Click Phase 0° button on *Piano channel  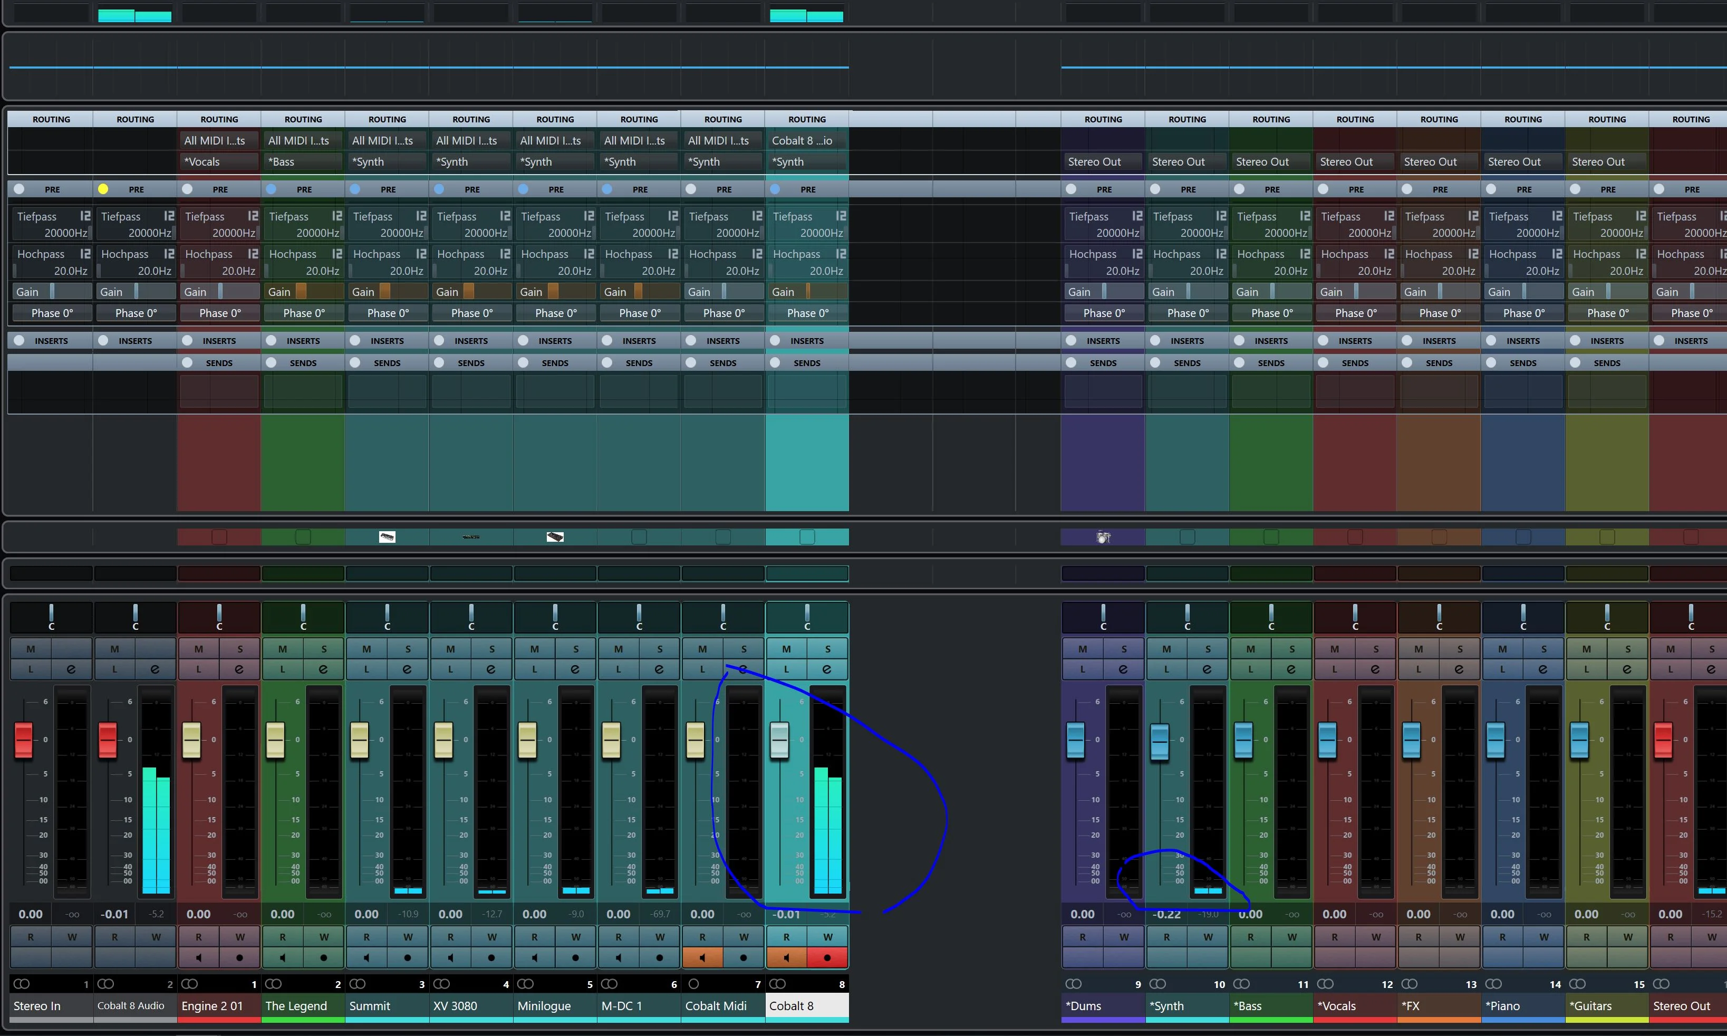point(1523,313)
